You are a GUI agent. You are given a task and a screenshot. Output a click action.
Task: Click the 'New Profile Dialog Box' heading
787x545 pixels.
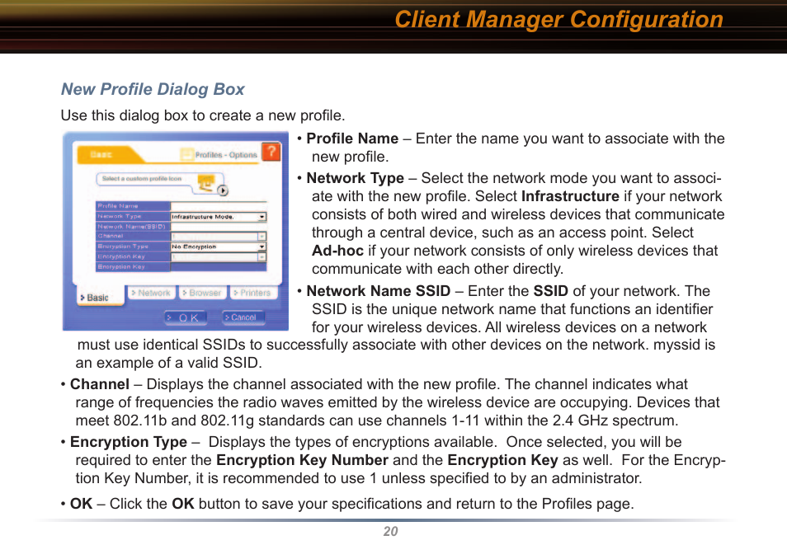coord(153,89)
